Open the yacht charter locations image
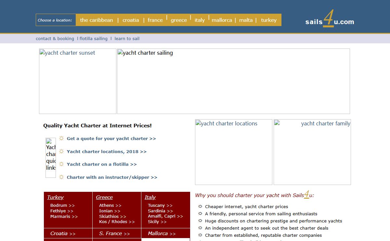390x241 pixels. pos(234,152)
